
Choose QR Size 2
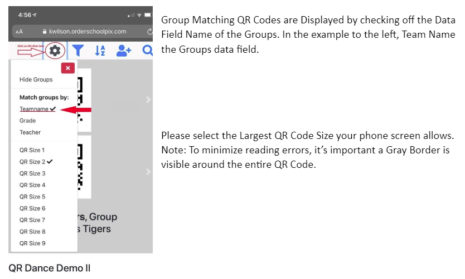click(x=36, y=162)
